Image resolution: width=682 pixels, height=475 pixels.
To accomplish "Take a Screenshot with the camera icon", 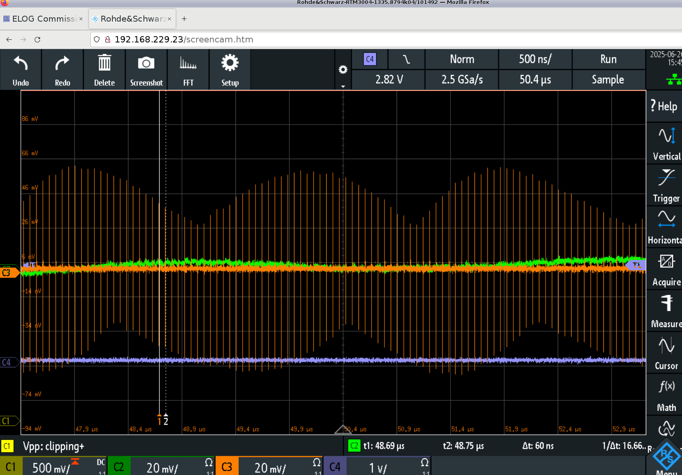I will point(146,64).
